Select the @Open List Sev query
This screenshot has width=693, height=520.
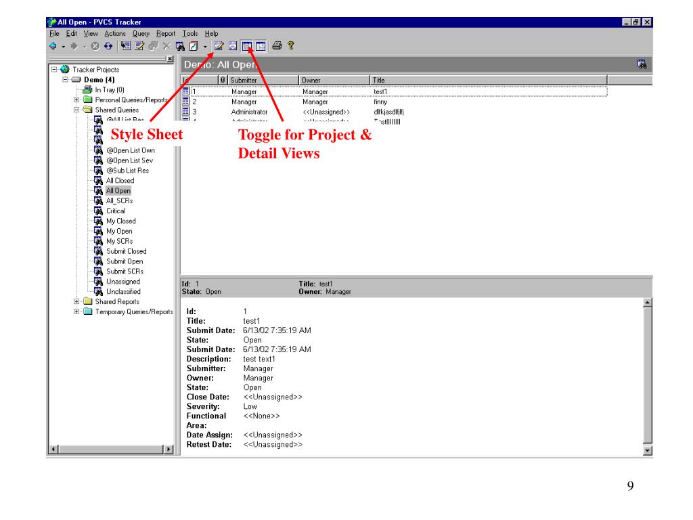click(x=129, y=160)
